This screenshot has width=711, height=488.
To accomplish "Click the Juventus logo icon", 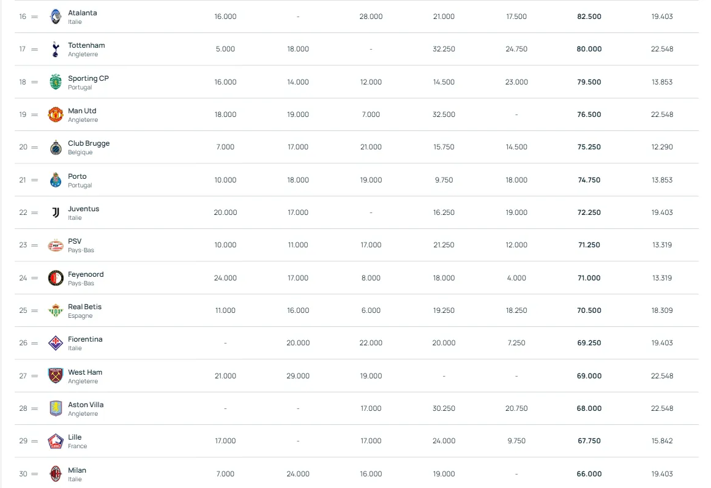I will coord(56,212).
